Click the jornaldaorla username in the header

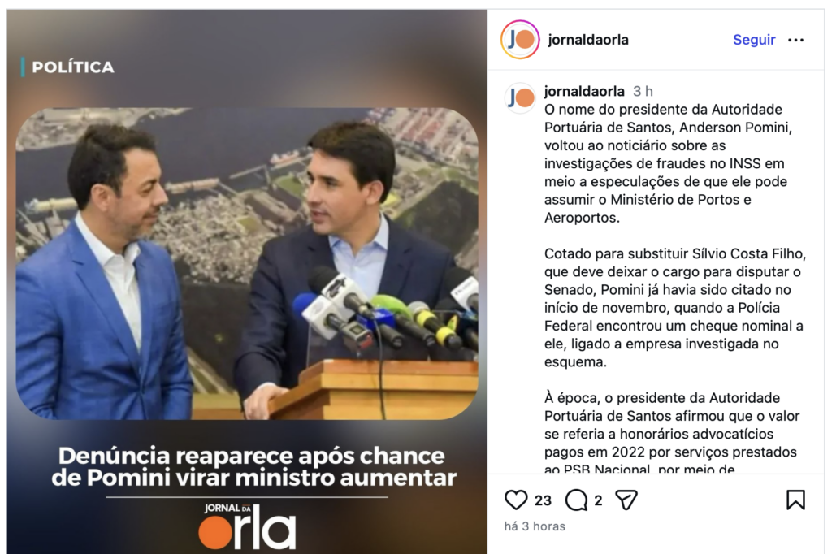[588, 40]
